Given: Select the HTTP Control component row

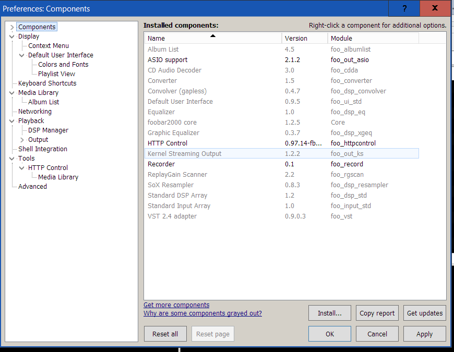Looking at the screenshot, I should tap(282, 143).
